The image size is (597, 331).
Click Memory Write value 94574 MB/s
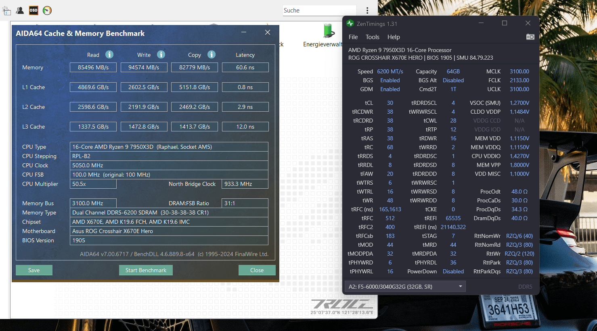[144, 67]
